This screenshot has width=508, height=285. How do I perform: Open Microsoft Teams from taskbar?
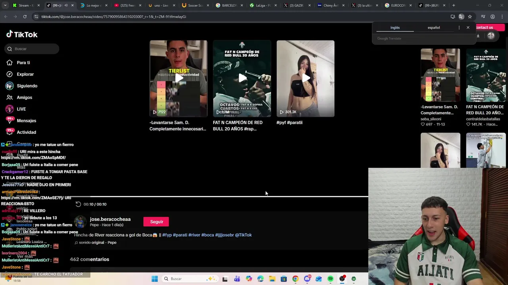[237, 279]
